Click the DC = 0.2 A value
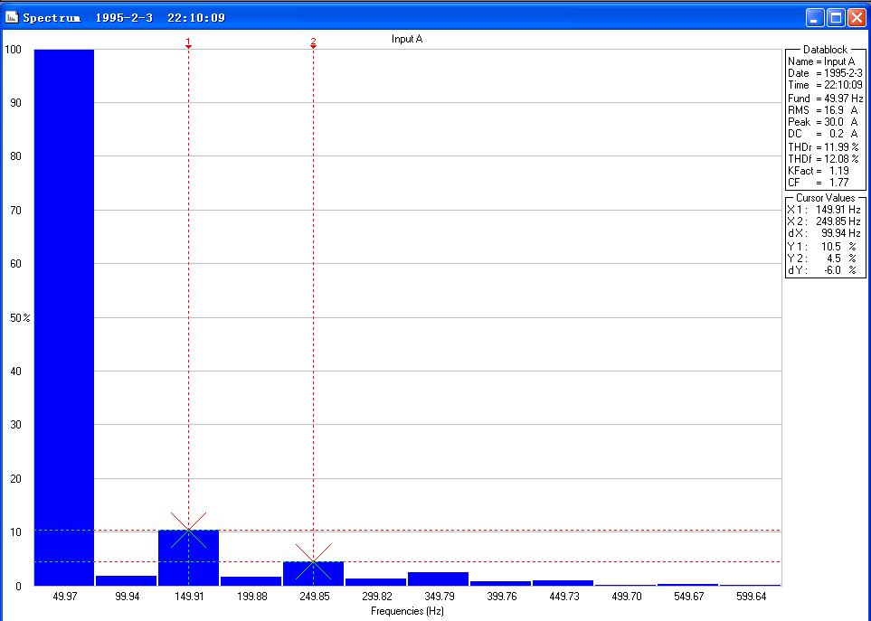Viewport: 871px width, 621px height. [823, 134]
